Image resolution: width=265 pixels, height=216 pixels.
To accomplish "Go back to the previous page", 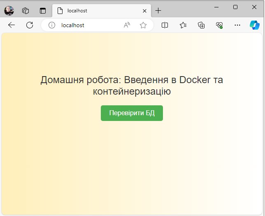I will pyautogui.click(x=12, y=25).
